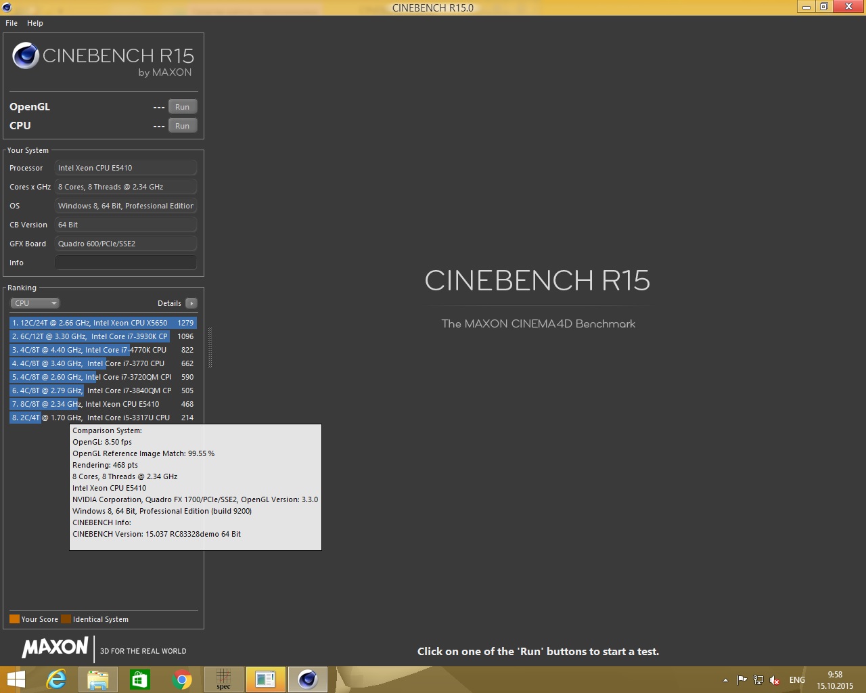The width and height of the screenshot is (866, 693).
Task: Click the empty Info input field
Action: coord(126,263)
